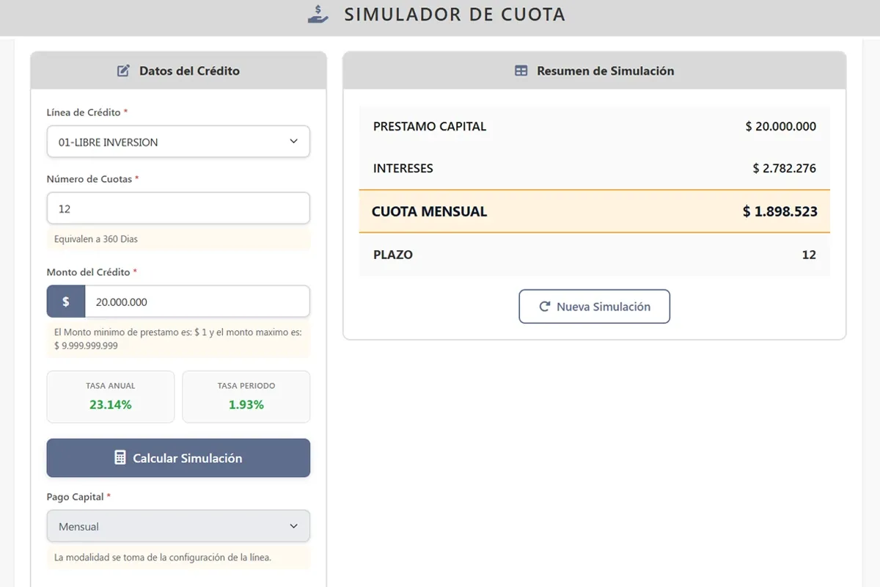Click the Línea de Crédito field label
Image resolution: width=880 pixels, height=587 pixels.
(87, 112)
